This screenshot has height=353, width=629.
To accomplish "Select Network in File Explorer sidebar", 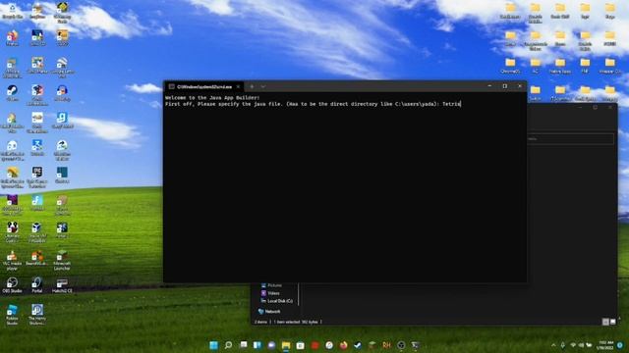I will [x=269, y=311].
